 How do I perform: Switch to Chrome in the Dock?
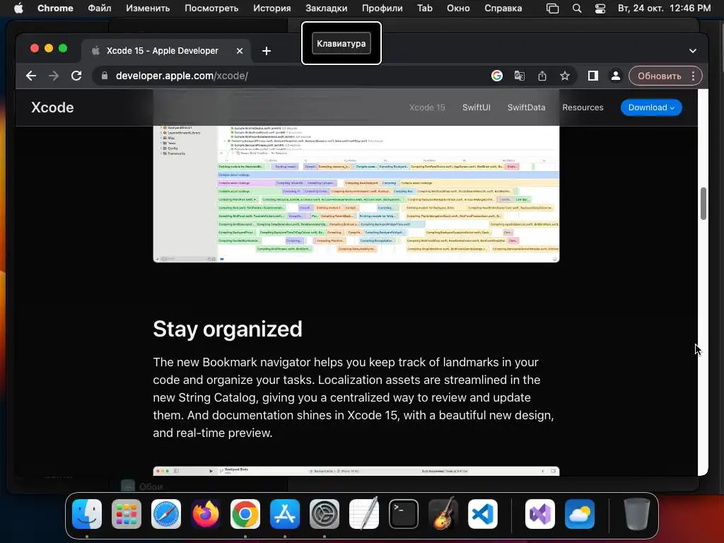245,514
